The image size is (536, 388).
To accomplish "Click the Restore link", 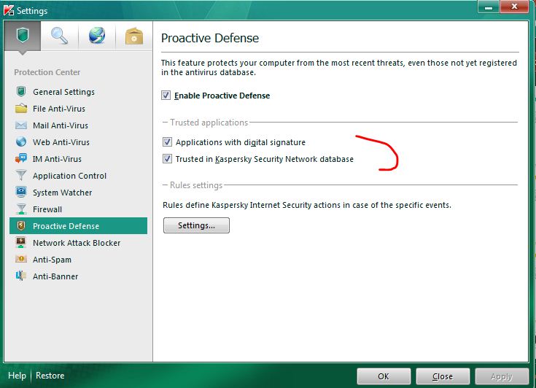I will click(x=50, y=376).
